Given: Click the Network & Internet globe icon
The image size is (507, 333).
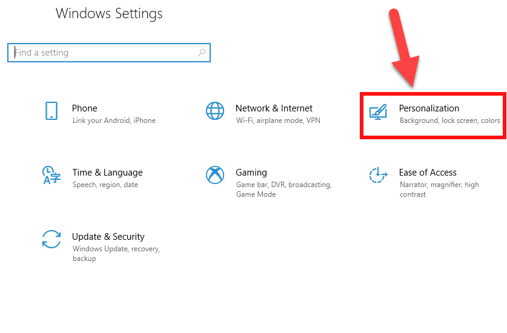Looking at the screenshot, I should coord(215,111).
